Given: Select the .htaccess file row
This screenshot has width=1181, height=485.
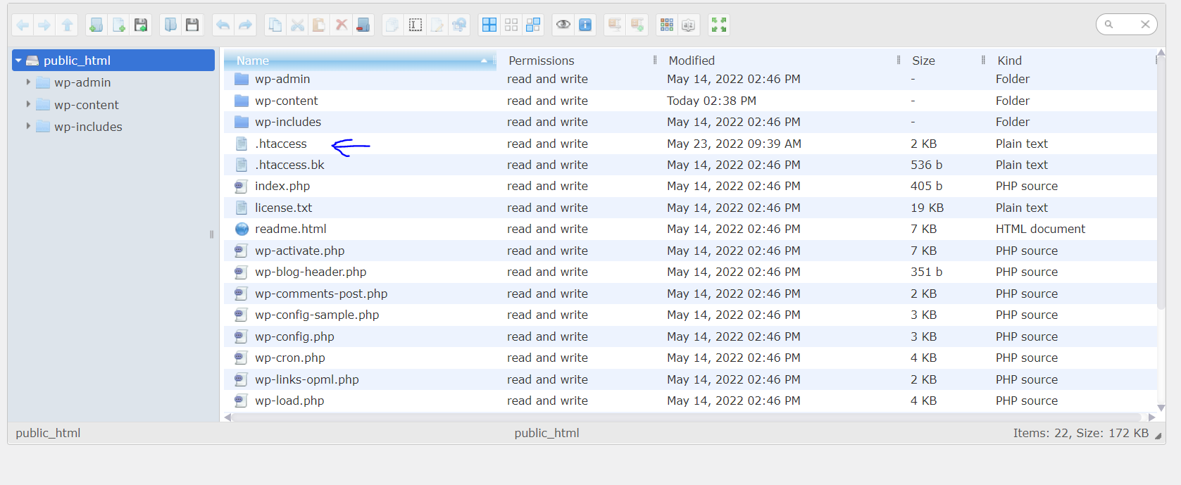Looking at the screenshot, I should (x=281, y=144).
